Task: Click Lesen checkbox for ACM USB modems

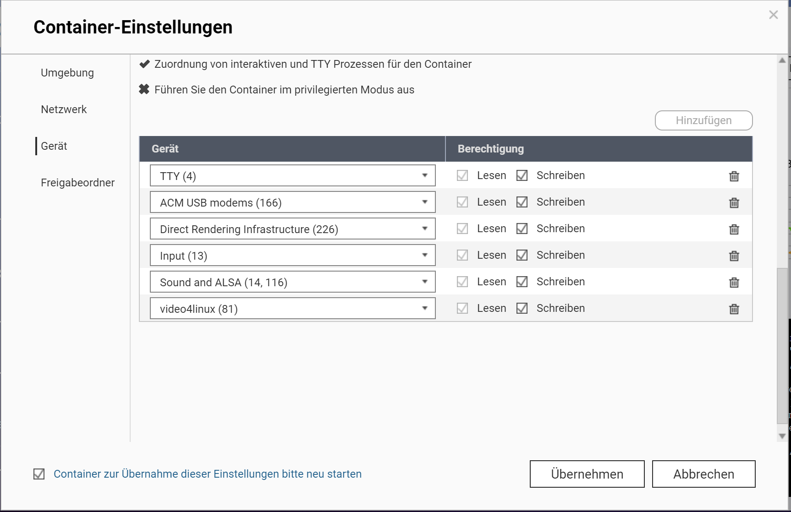Action: tap(462, 202)
